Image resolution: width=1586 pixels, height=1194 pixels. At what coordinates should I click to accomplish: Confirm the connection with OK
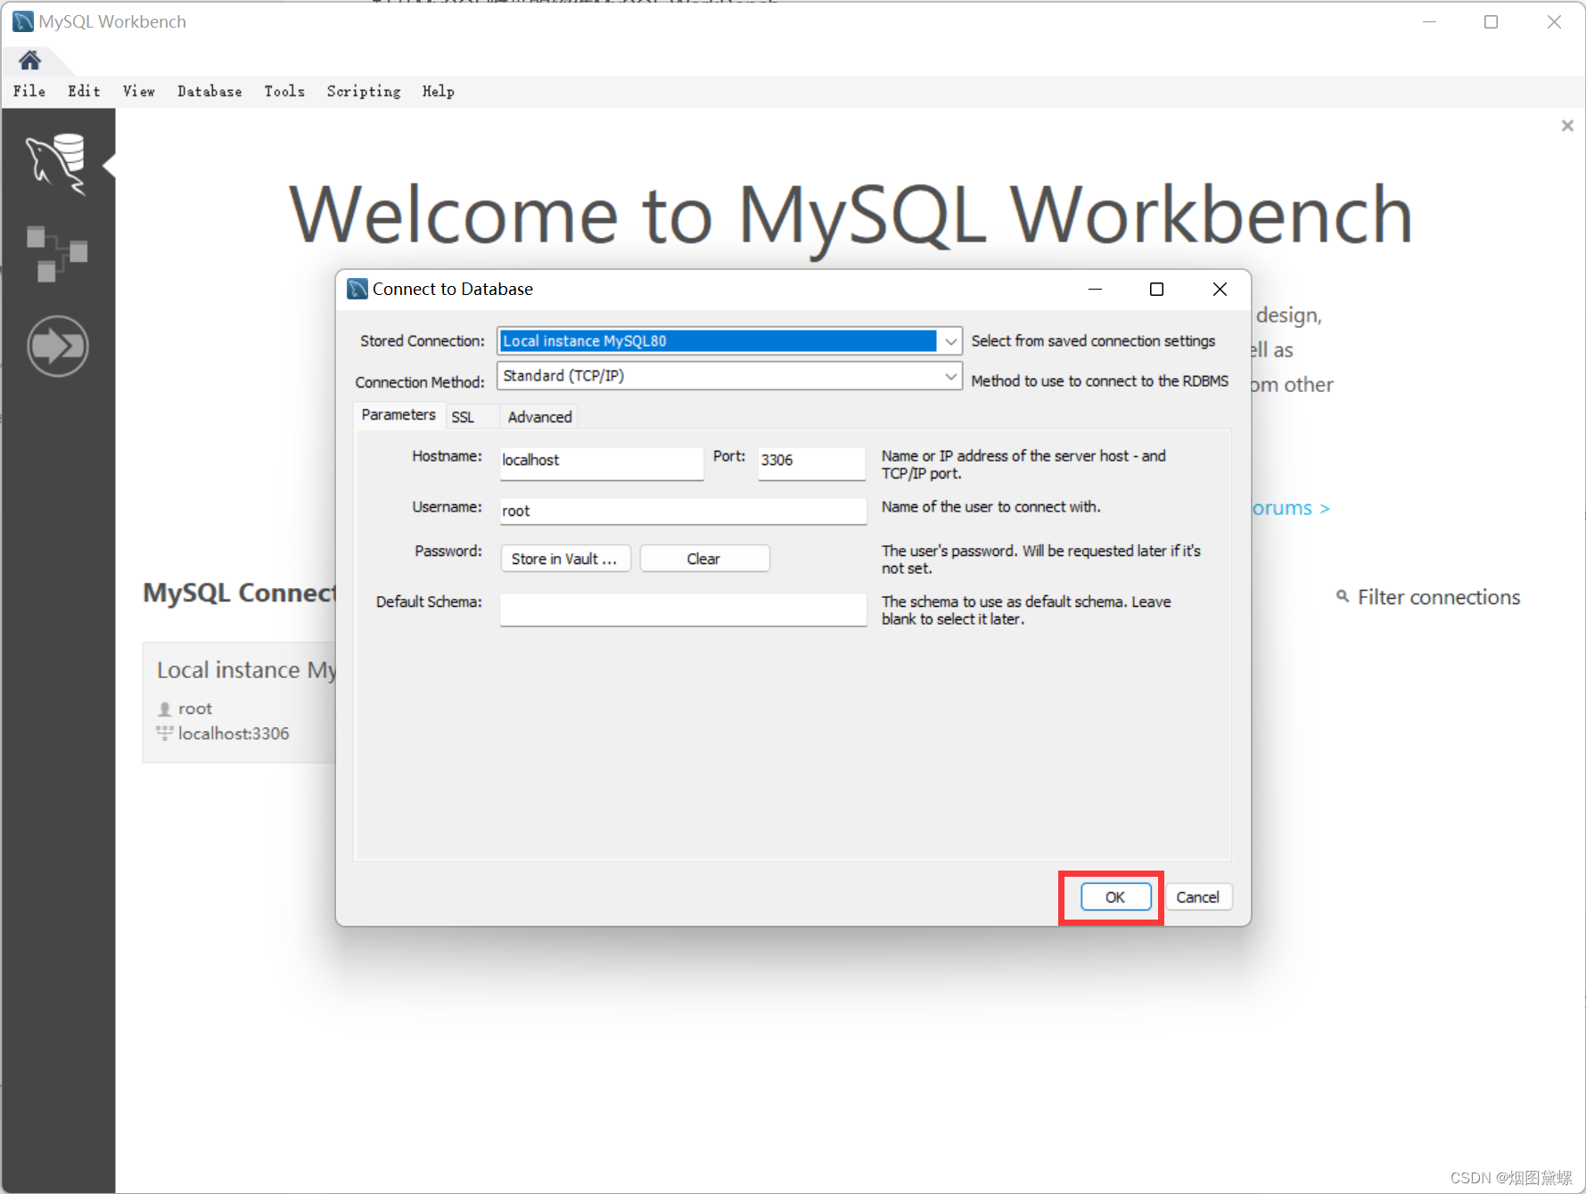coord(1115,897)
